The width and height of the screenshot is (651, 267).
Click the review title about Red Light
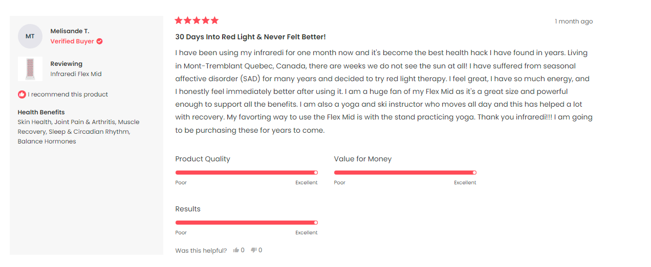(250, 37)
